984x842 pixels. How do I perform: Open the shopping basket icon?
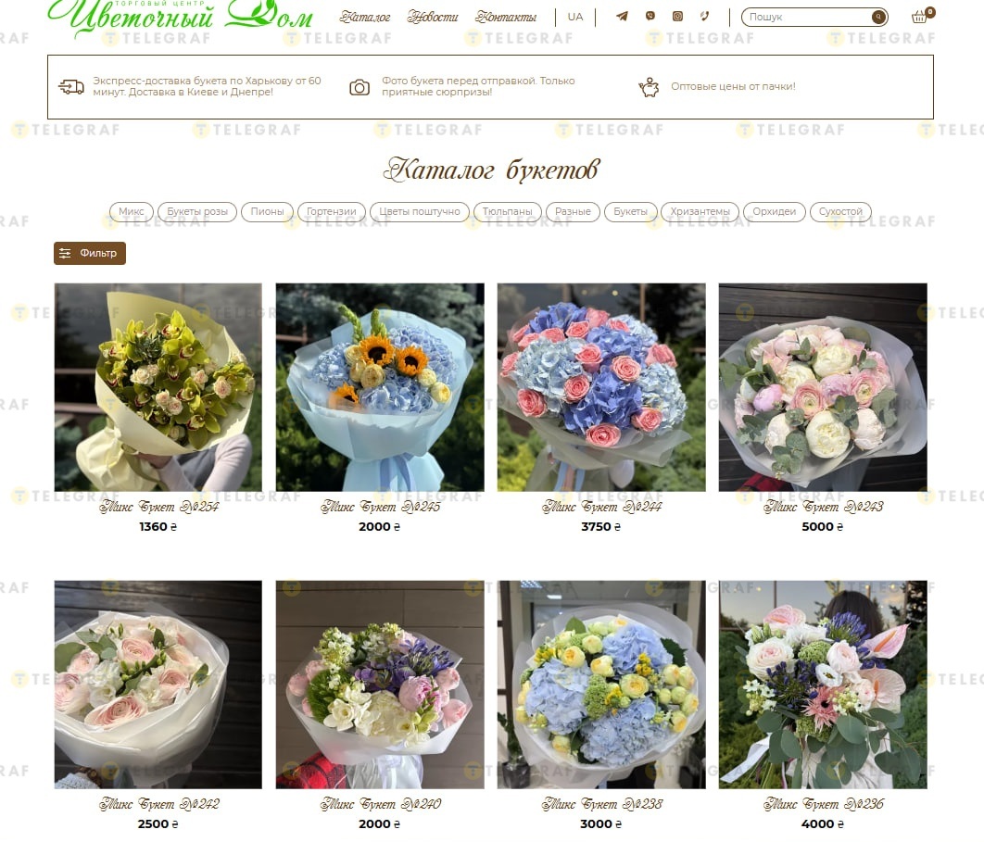click(x=919, y=17)
